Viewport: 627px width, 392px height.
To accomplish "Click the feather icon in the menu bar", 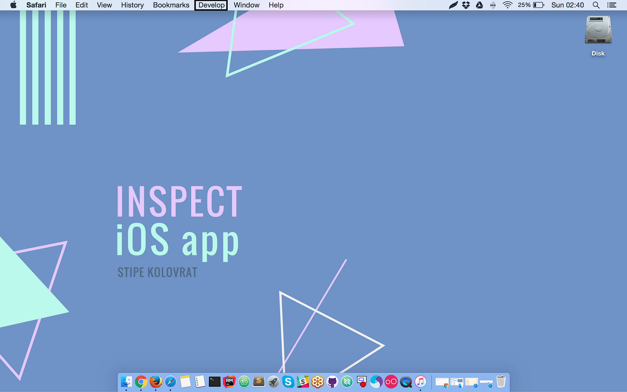I will (453, 5).
